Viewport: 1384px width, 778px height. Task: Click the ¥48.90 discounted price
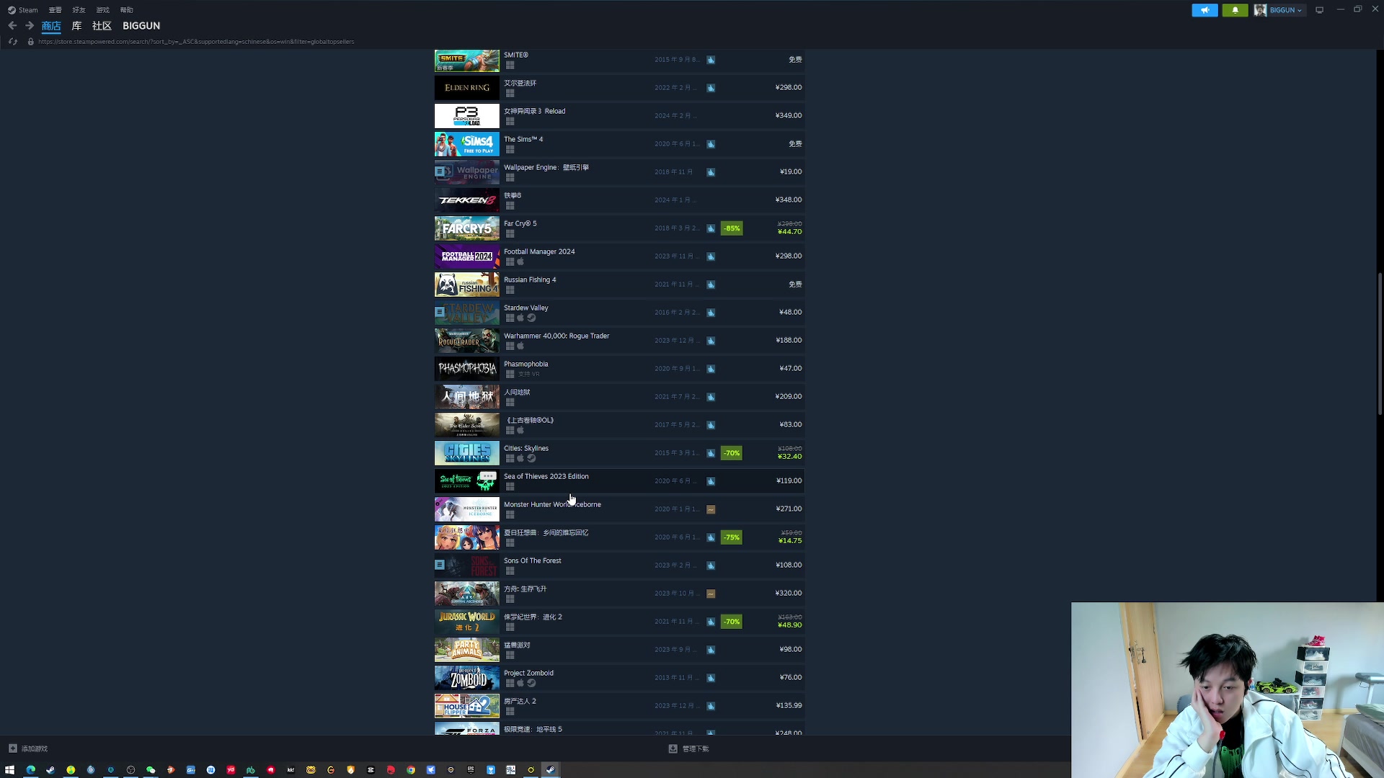789,625
